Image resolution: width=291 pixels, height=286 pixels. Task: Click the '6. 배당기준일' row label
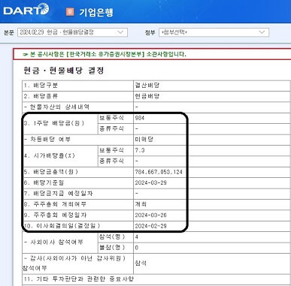44,182
